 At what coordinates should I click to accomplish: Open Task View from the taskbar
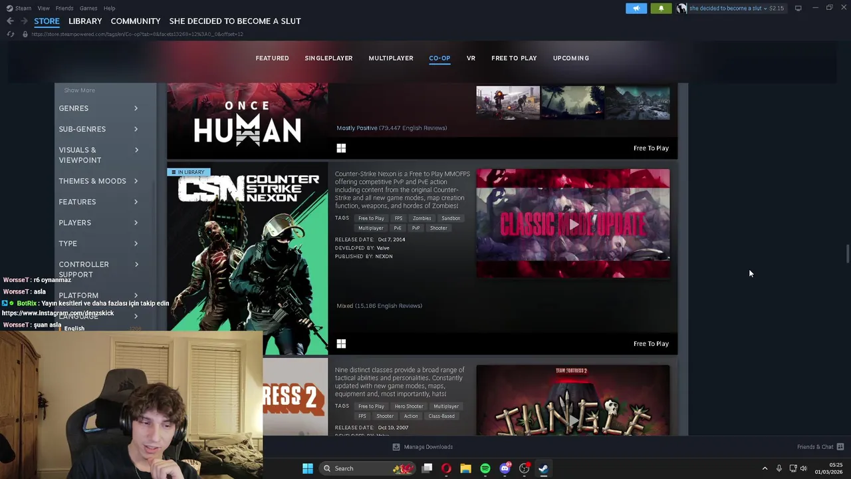[427, 468]
